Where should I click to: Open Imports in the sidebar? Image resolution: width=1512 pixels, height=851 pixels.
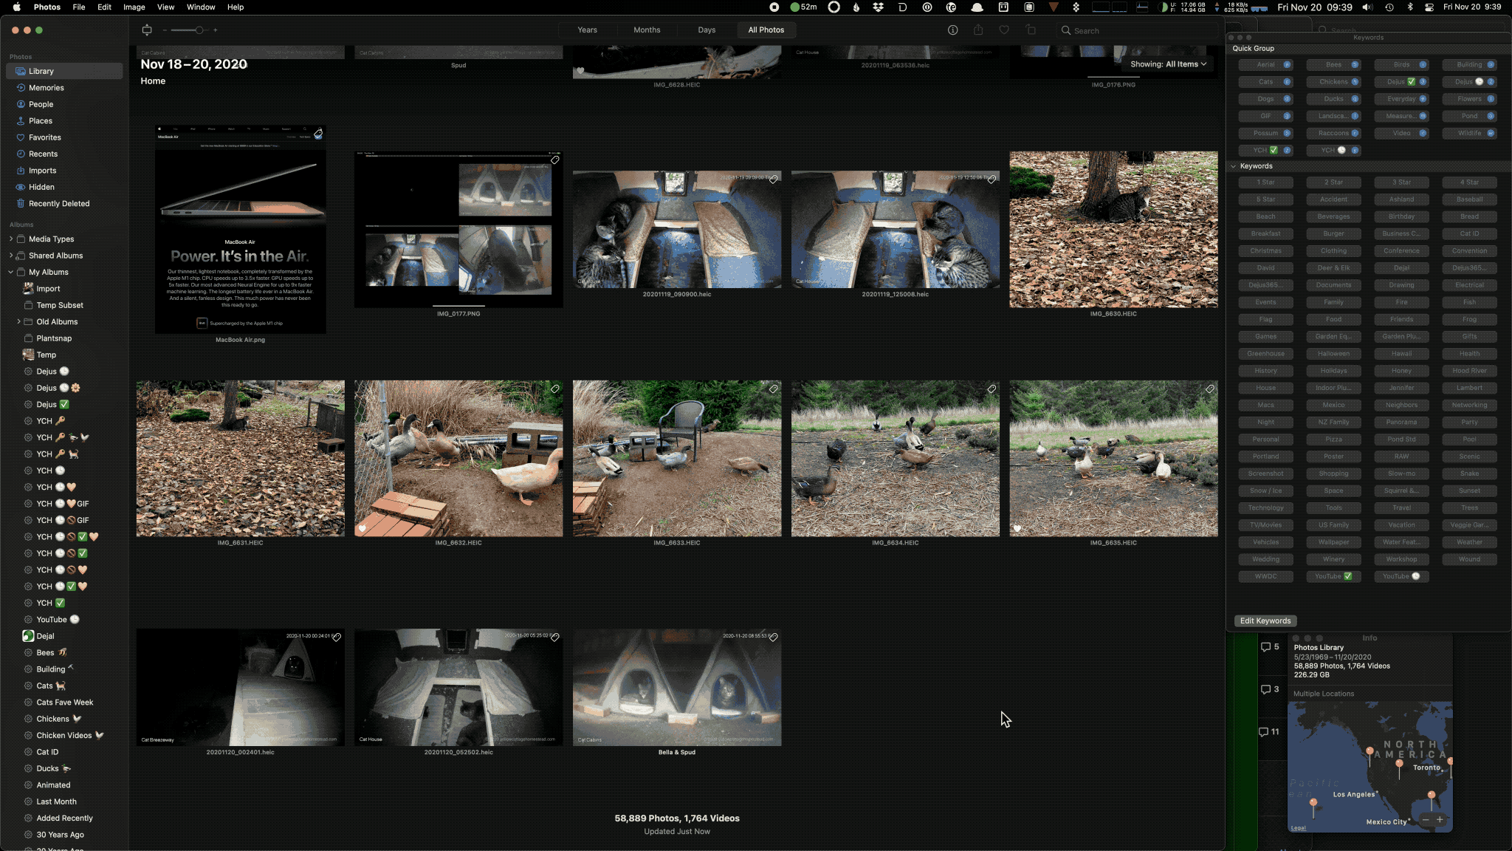point(64,171)
